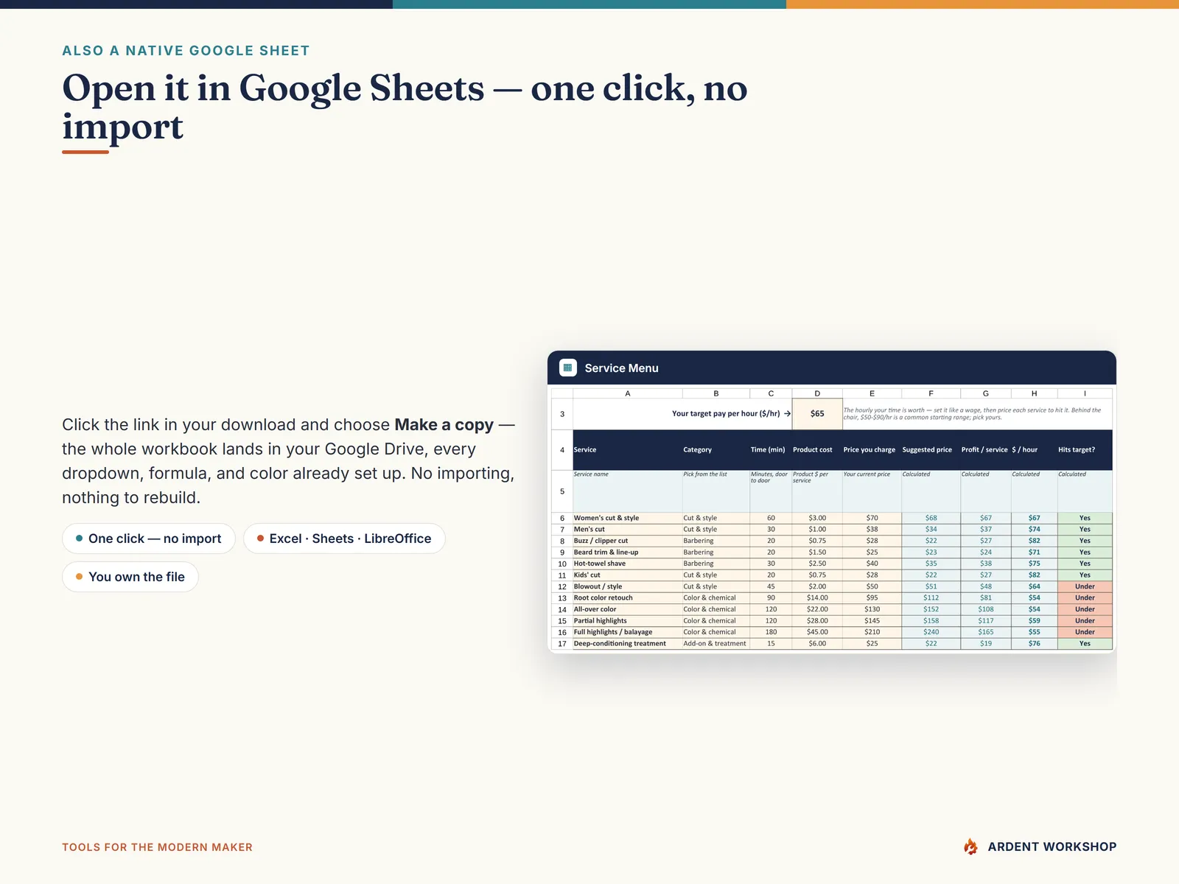Screen dimensions: 1179x884
Task: Click the 'Buzz / clipper cut' service cell
Action: pyautogui.click(x=628, y=541)
